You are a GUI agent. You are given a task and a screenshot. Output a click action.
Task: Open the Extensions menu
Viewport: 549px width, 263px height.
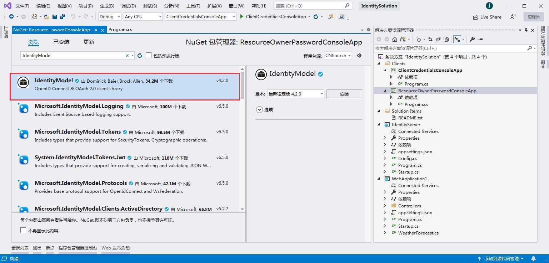pos(214,6)
